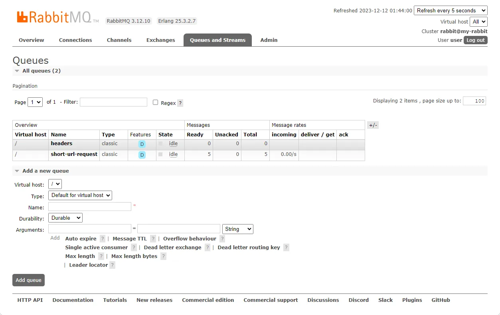Collapse the All queues section

[17, 71]
